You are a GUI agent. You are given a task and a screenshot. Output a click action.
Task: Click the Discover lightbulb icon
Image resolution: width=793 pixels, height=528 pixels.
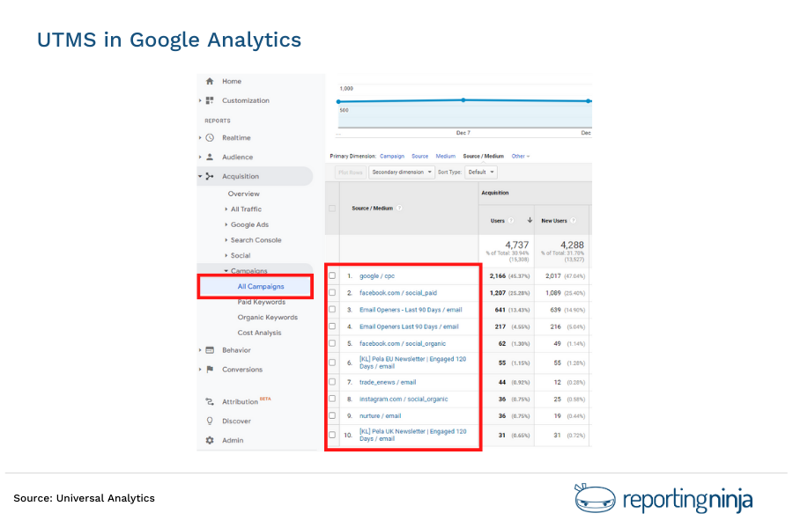209,421
